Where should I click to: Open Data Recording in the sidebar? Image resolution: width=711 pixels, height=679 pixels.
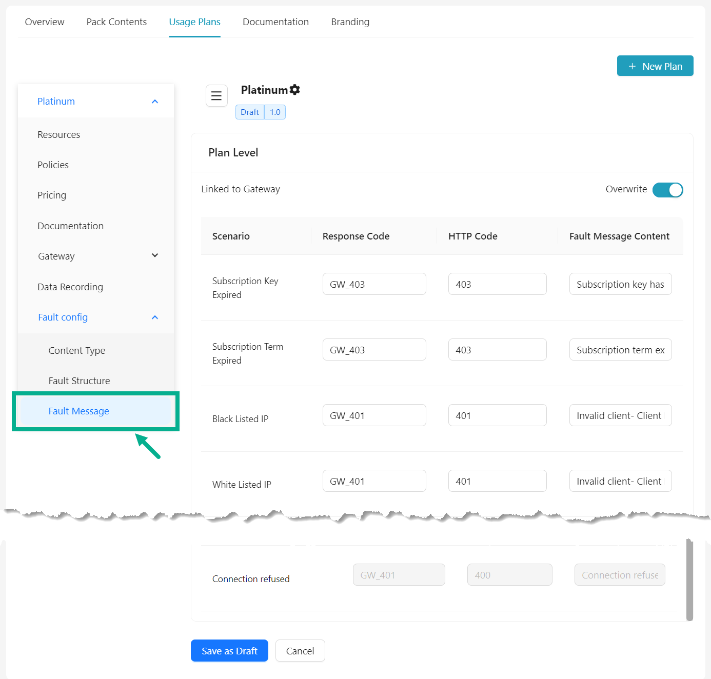[70, 287]
